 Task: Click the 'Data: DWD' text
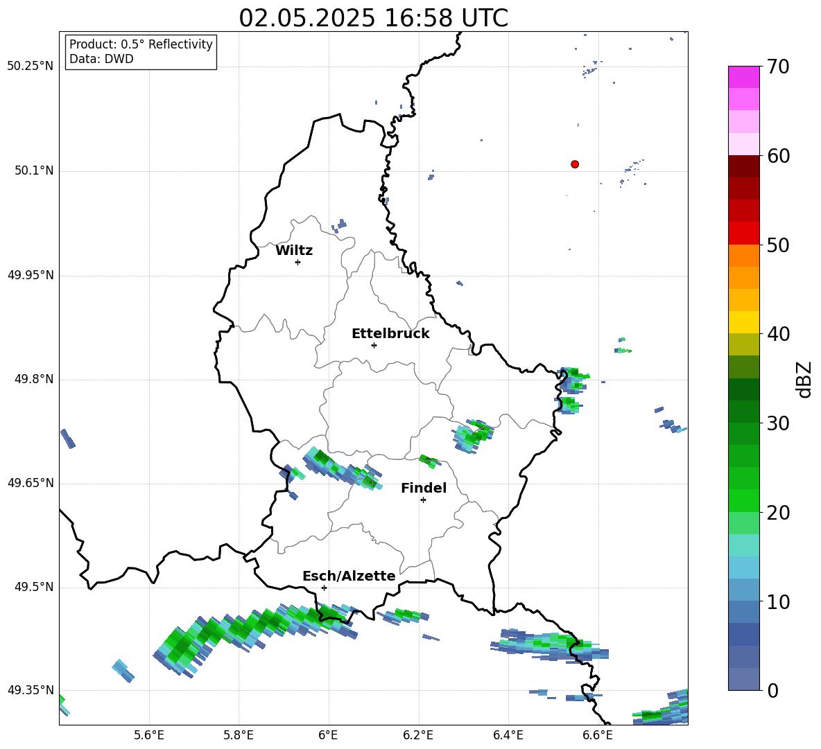click(x=101, y=59)
